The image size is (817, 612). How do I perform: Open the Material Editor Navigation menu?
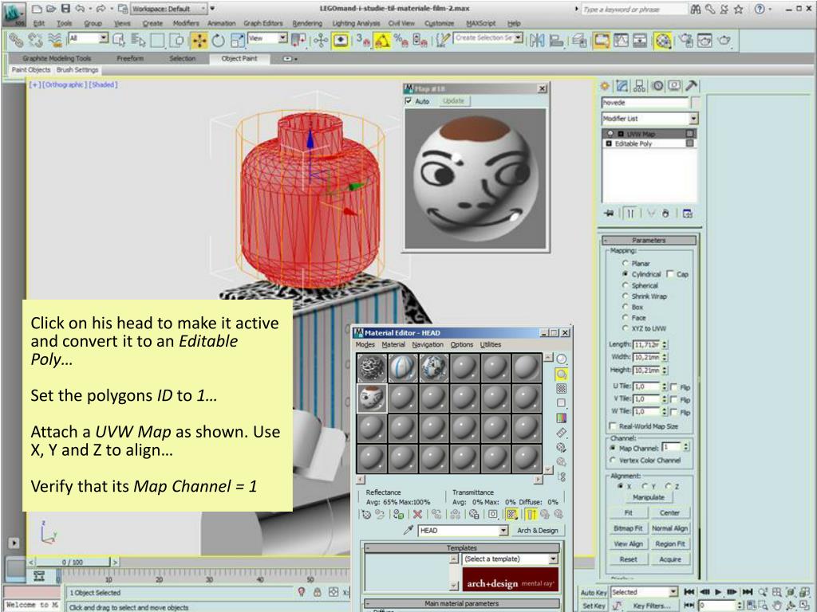(428, 344)
